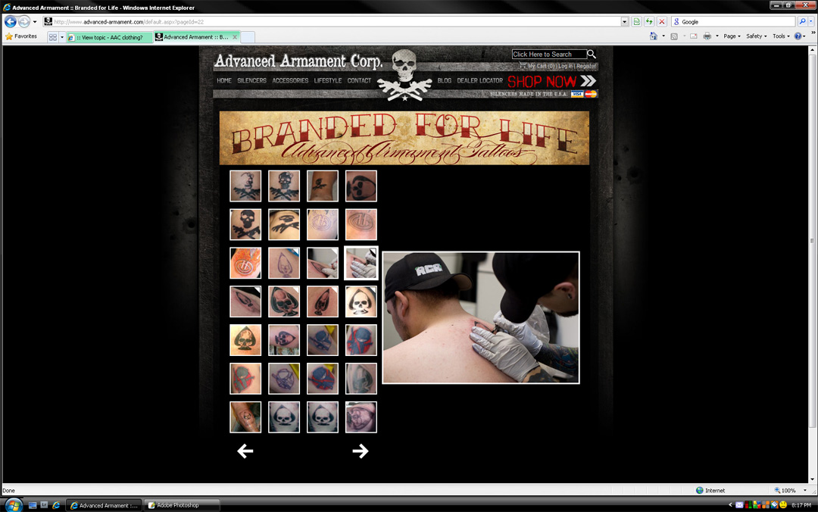Viewport: 818px width, 512px height.
Task: Open the Quick Tabs grid icon
Action: click(x=53, y=37)
